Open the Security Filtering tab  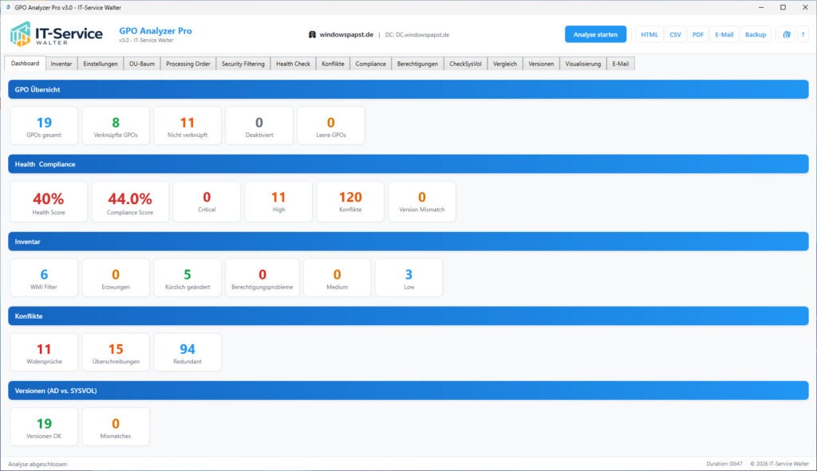[245, 63]
